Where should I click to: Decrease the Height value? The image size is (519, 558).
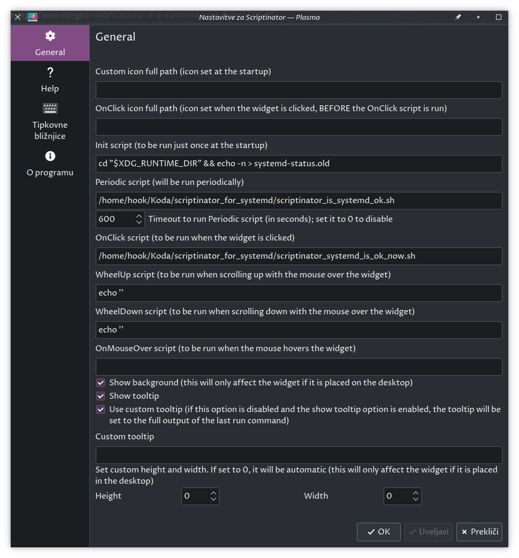pyautogui.click(x=213, y=499)
